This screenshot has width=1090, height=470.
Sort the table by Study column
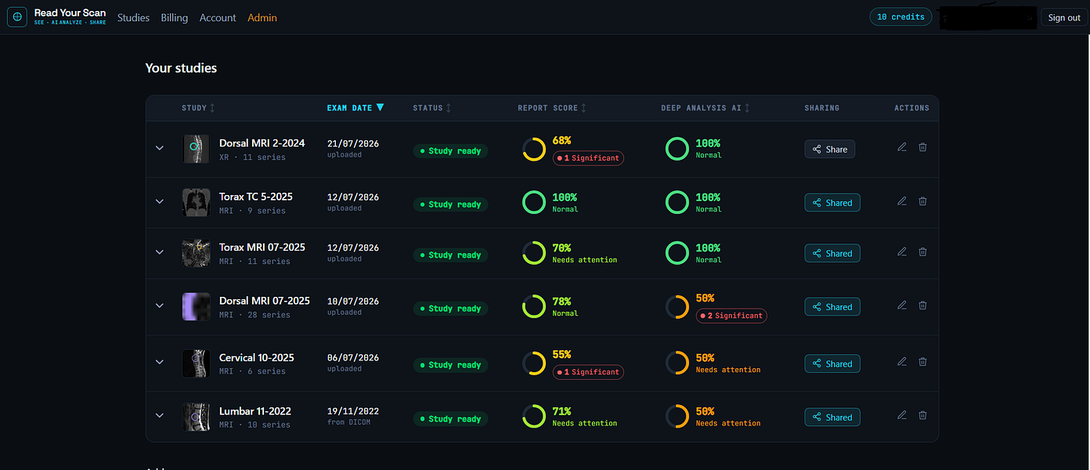tap(198, 108)
